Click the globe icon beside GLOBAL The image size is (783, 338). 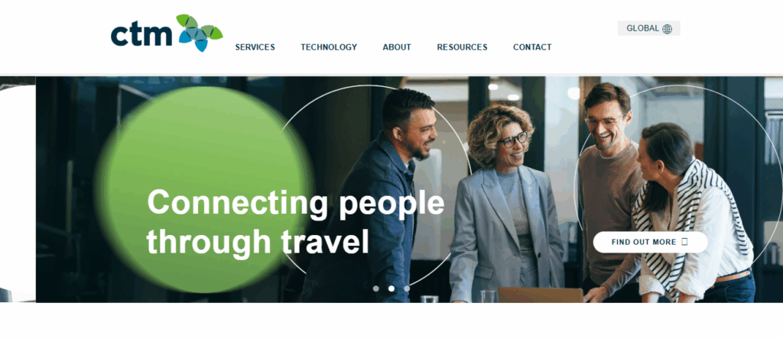click(x=667, y=29)
